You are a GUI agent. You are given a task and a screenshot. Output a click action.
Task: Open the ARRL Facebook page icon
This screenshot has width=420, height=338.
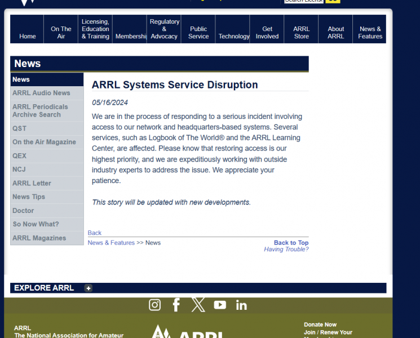click(176, 305)
